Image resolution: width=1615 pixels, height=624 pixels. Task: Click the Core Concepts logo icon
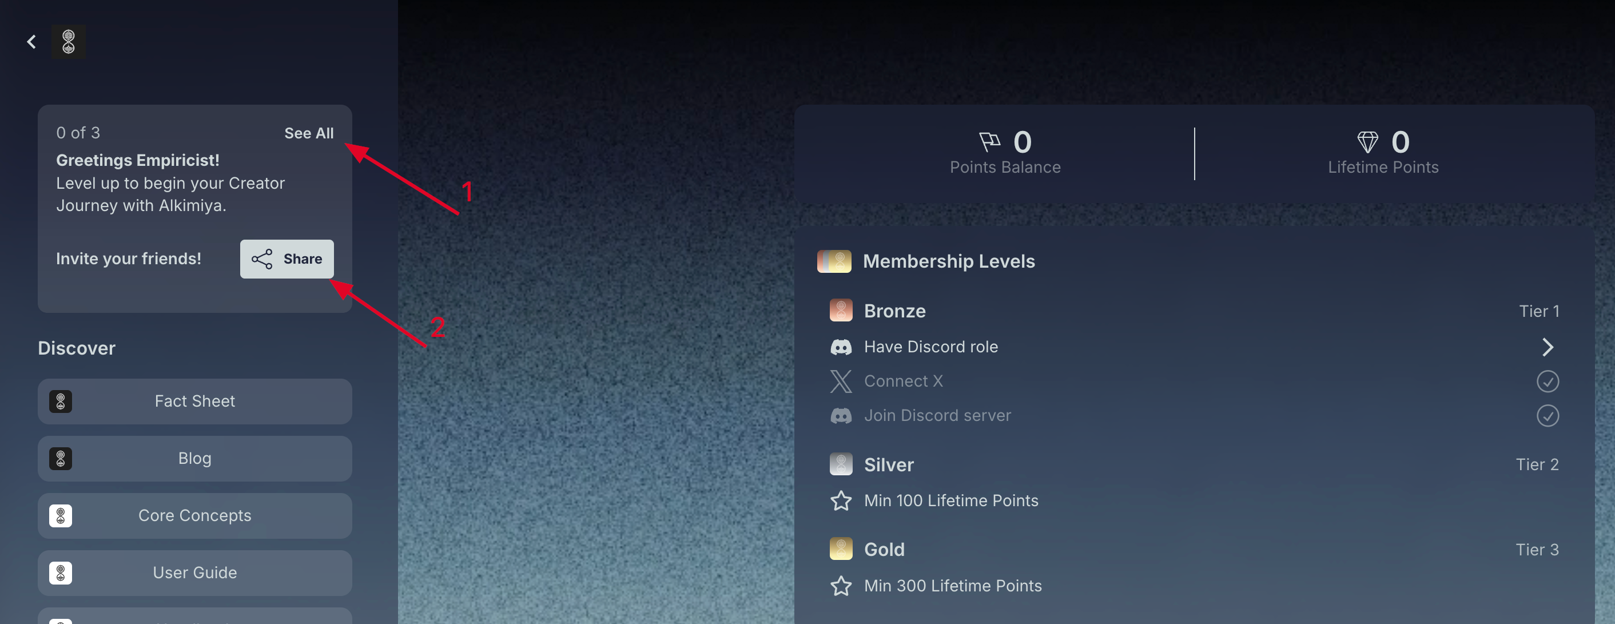click(x=61, y=515)
